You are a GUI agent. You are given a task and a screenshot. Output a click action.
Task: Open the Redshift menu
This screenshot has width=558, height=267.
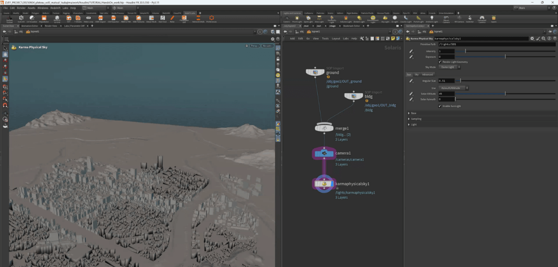[x=56, y=8]
